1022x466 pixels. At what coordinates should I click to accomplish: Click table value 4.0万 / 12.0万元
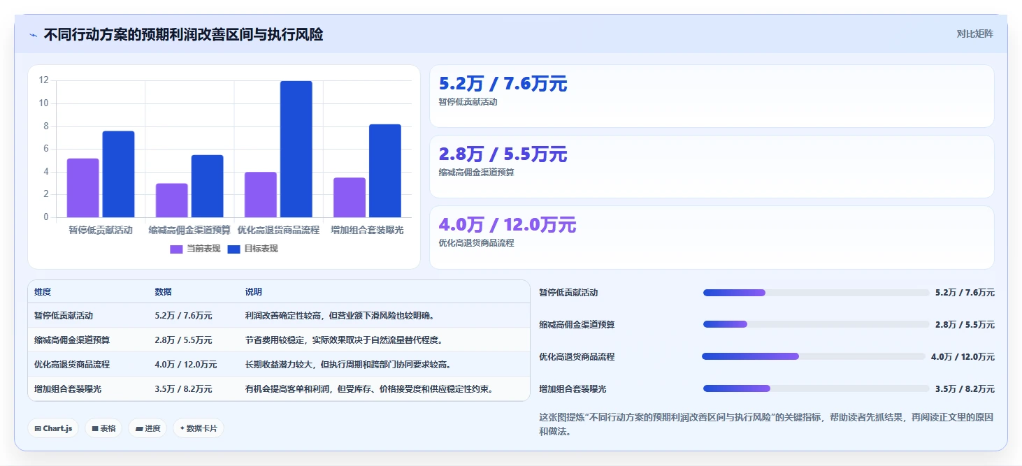tap(186, 365)
